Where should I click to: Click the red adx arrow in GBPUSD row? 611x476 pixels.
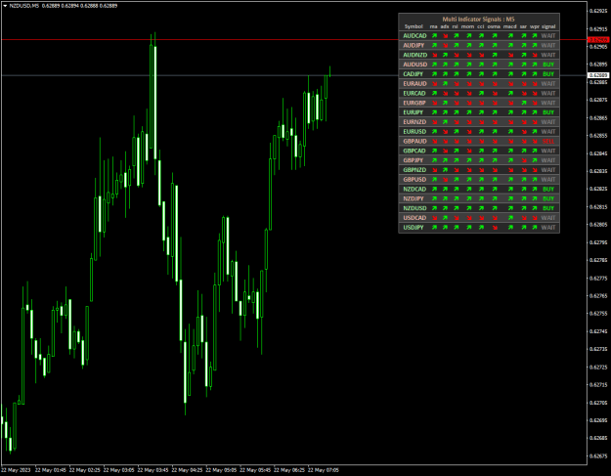coord(445,180)
